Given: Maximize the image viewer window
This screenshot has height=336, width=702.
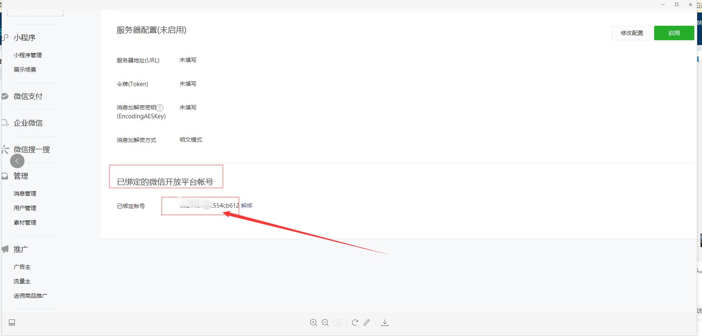Looking at the screenshot, I should 677,4.
